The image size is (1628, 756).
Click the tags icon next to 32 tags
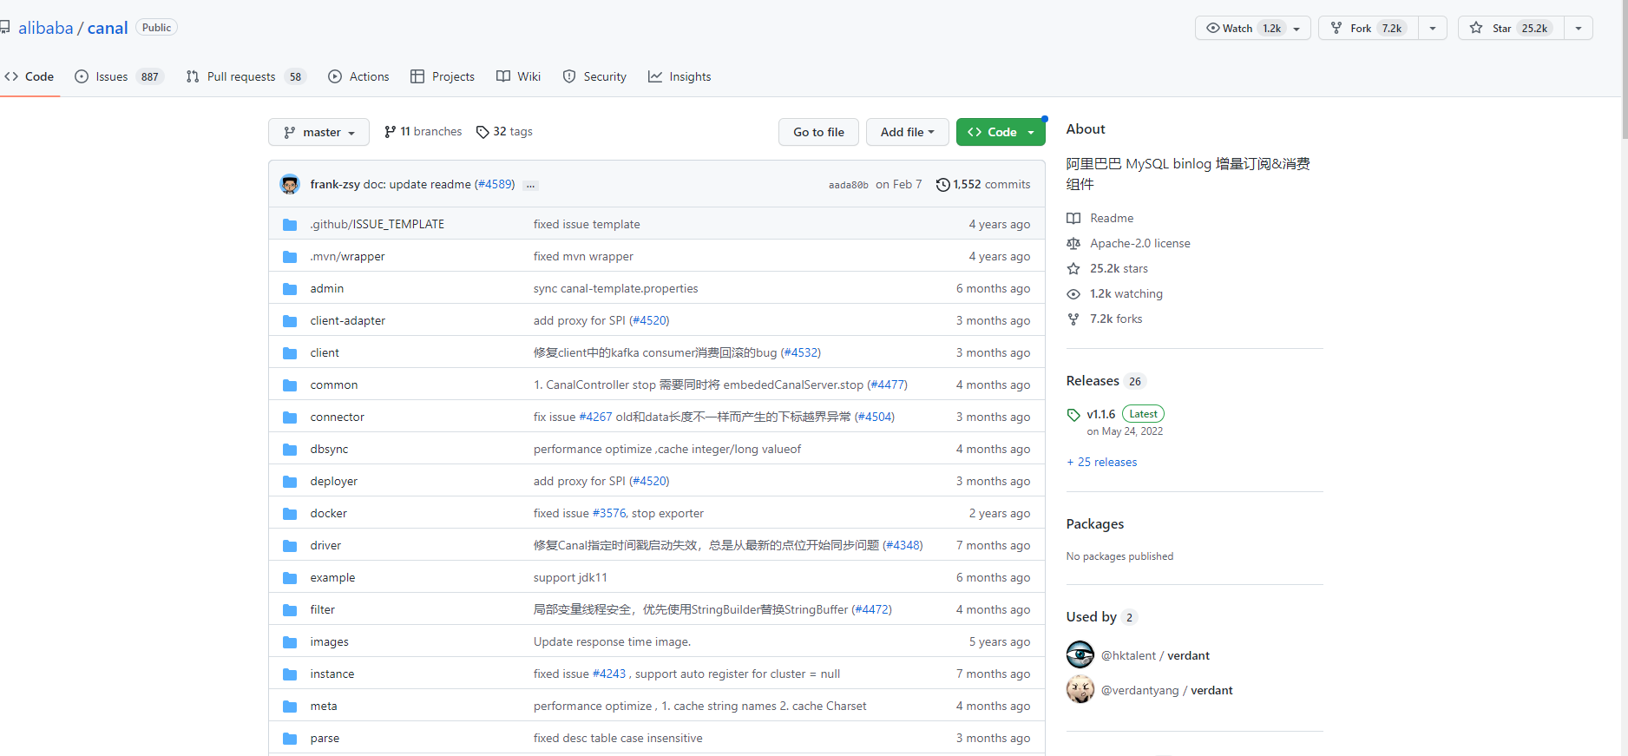[x=482, y=132]
